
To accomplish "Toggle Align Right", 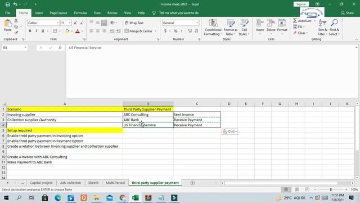I will [104, 31].
